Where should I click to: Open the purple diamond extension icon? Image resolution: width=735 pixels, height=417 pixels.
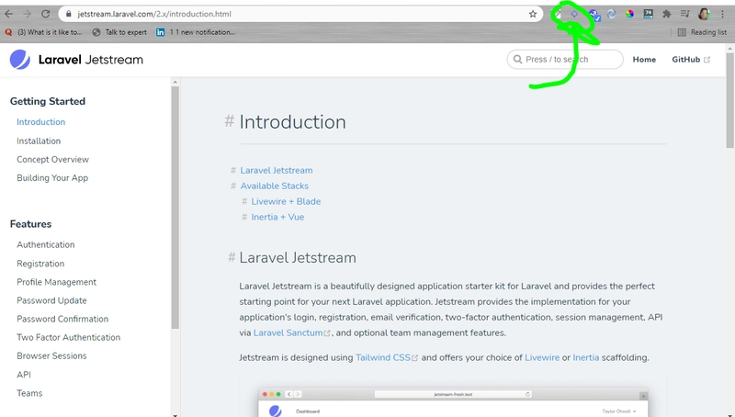click(x=574, y=14)
